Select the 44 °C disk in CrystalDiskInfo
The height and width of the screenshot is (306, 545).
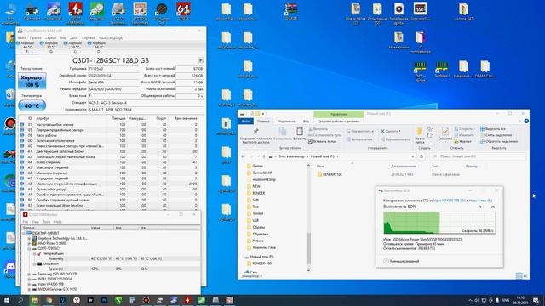[x=99, y=48]
